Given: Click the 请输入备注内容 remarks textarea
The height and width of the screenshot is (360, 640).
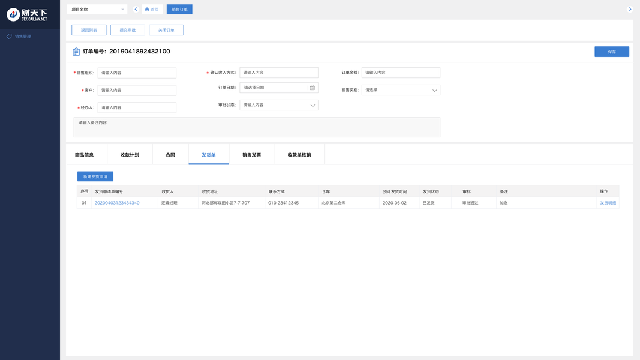Looking at the screenshot, I should tap(257, 127).
